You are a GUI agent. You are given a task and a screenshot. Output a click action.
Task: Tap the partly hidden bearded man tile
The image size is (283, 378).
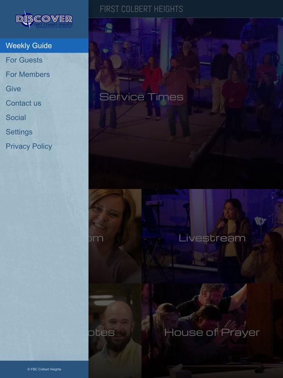point(115,331)
